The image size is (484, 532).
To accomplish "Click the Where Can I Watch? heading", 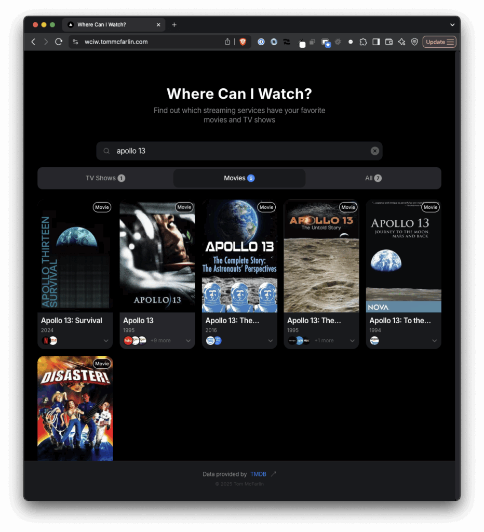I will 239,94.
